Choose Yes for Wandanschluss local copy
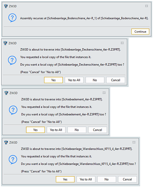The height and width of the screenshot is (187, 153). click(x=65, y=179)
